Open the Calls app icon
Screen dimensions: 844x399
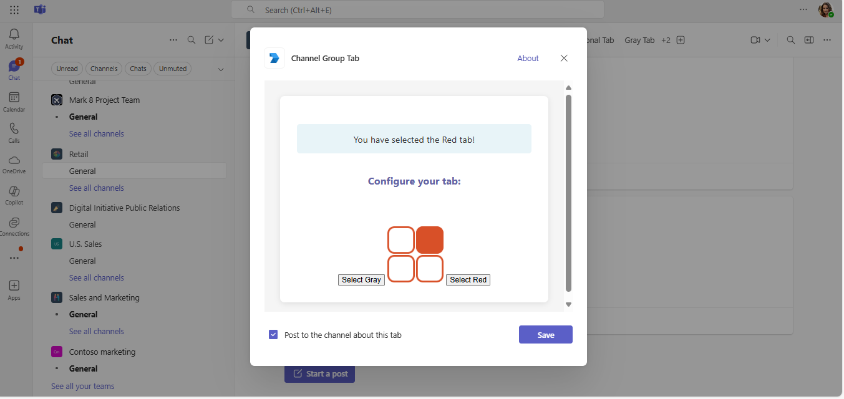(14, 133)
